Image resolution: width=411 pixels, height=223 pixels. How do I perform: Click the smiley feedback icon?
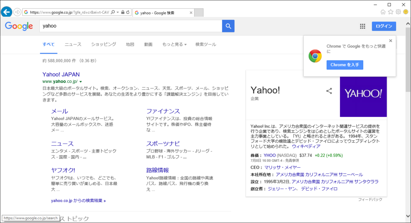[x=406, y=12]
